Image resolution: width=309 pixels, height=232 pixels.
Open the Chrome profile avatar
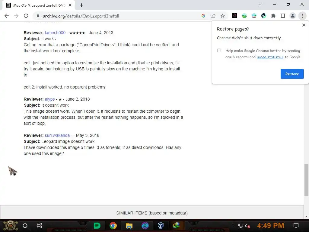(293, 16)
